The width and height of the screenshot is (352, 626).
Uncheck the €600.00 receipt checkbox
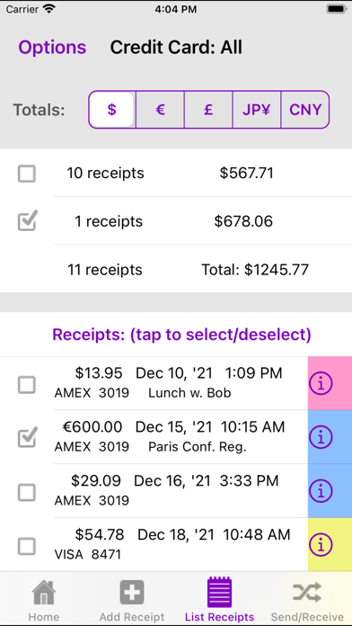coord(27,437)
